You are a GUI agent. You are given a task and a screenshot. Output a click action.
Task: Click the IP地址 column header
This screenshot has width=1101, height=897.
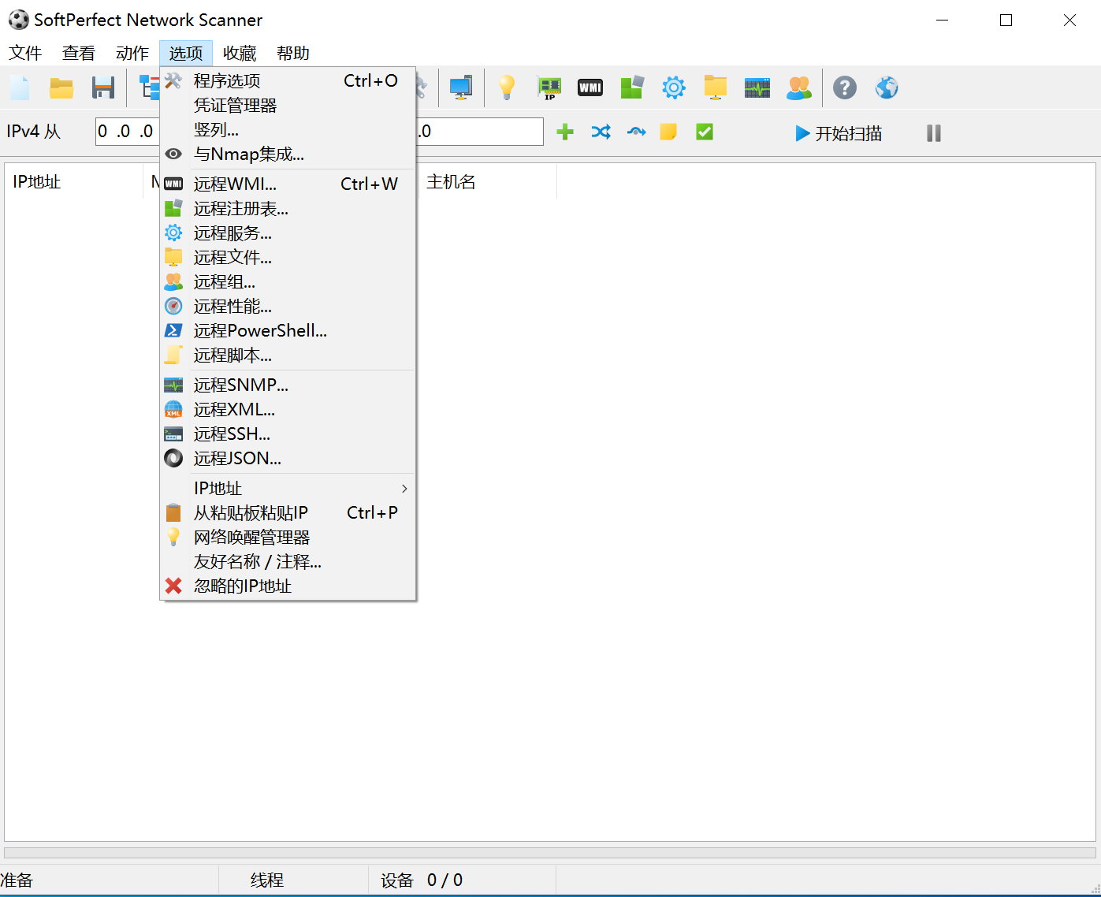coord(73,181)
